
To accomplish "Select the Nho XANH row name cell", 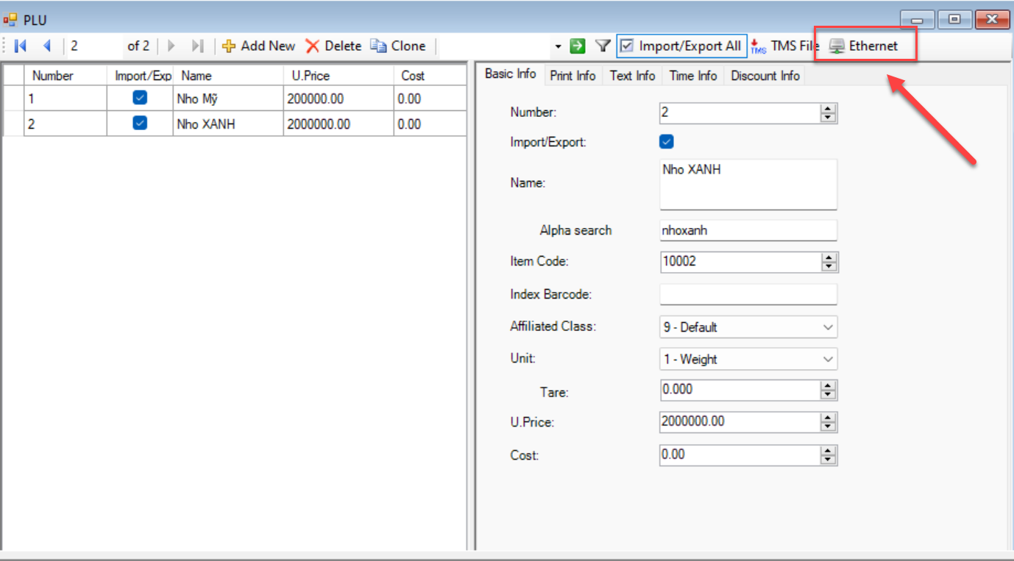I will tap(227, 124).
